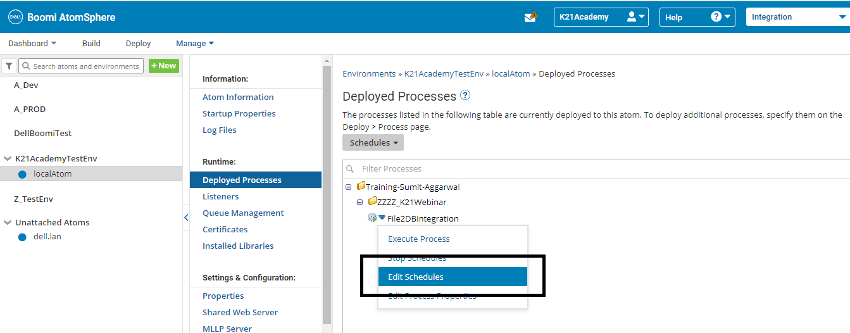Click the localAtom breadcrumb link

coord(511,73)
